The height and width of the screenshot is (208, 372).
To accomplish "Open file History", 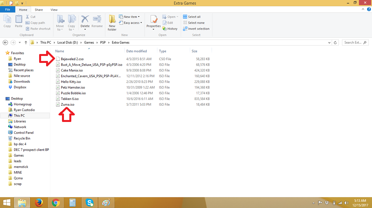I will tap(170, 29).
